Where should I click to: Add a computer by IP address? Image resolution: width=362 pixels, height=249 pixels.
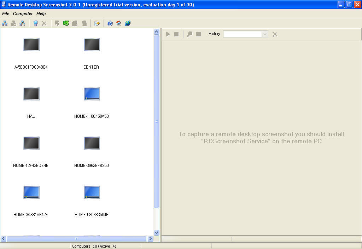click(22, 24)
